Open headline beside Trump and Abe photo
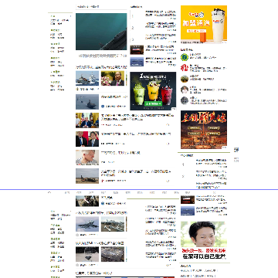This screenshot has width=278, height=278. [136, 134]
